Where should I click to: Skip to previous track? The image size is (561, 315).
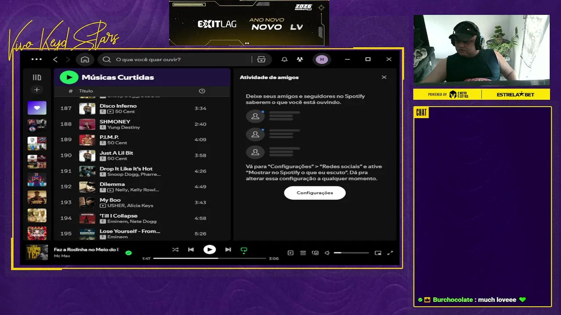pyautogui.click(x=191, y=250)
